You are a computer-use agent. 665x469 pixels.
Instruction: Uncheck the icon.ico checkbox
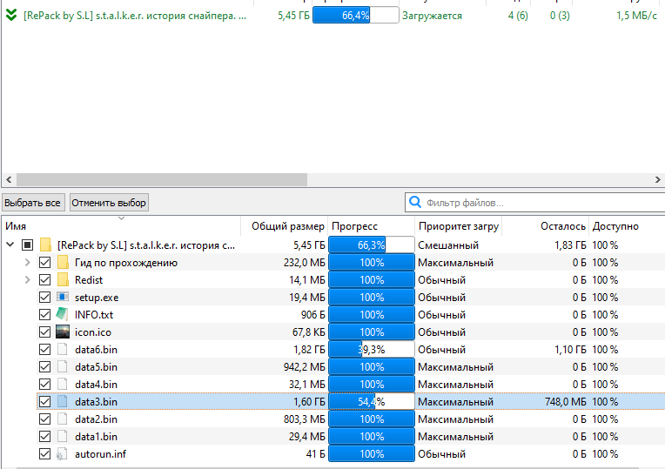[44, 332]
